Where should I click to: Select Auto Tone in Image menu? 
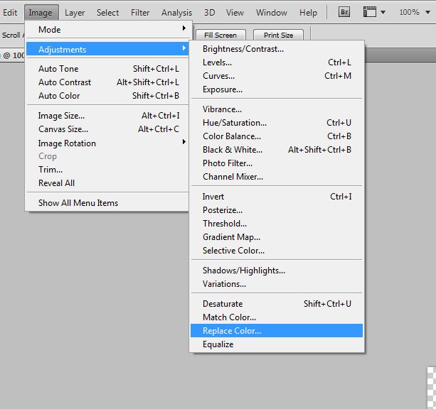[58, 69]
